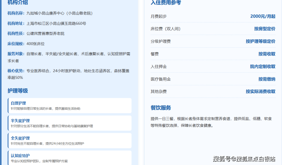Click the description 提供24小时全方位生活照护

coord(65,143)
